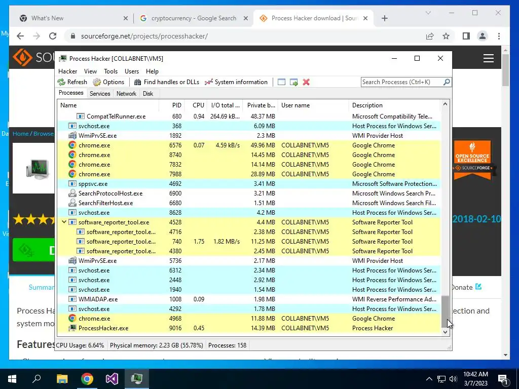The height and width of the screenshot is (389, 519).
Task: Click the Chrome address bar URL
Action: (144, 36)
